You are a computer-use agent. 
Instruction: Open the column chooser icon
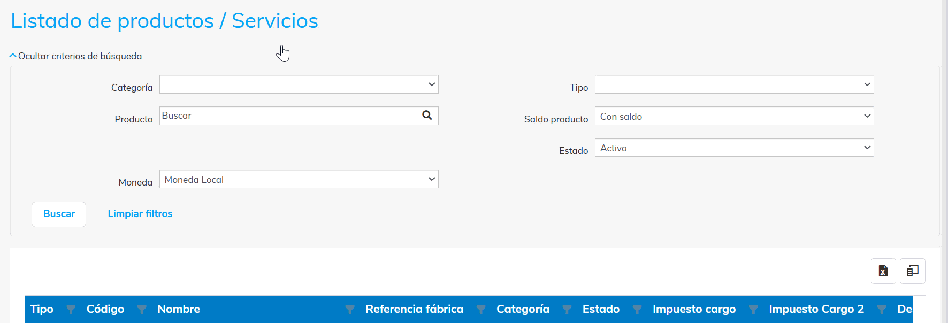(912, 271)
